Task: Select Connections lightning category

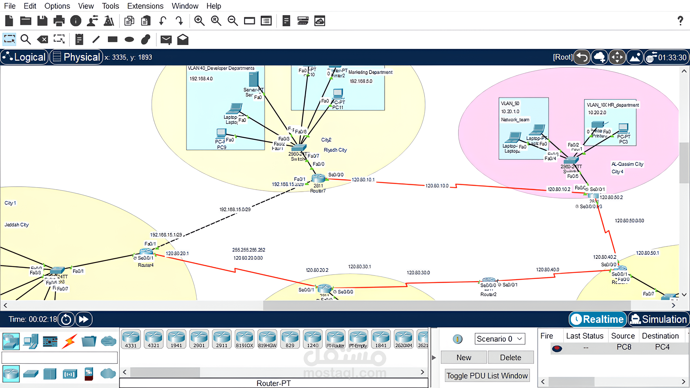Action: tap(70, 341)
